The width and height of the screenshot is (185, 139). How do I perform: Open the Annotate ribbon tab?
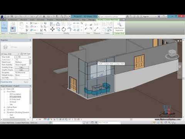(x=40, y=20)
